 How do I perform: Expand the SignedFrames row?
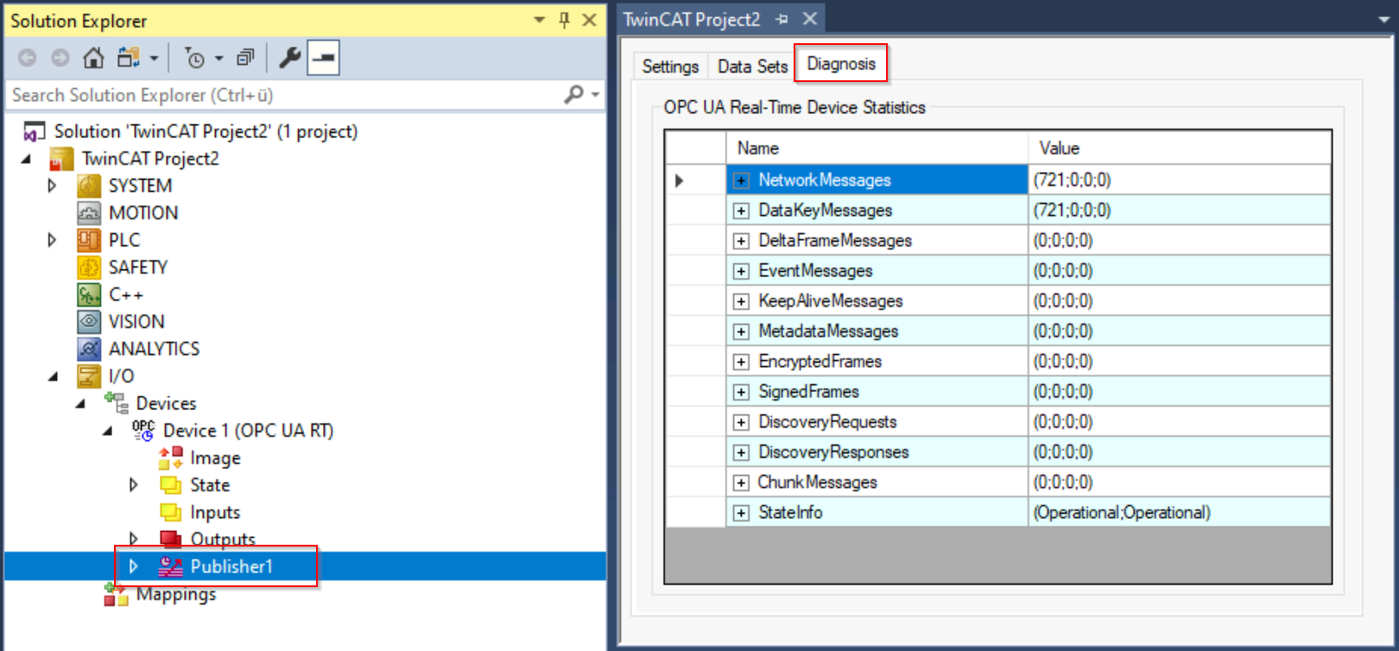click(x=741, y=392)
